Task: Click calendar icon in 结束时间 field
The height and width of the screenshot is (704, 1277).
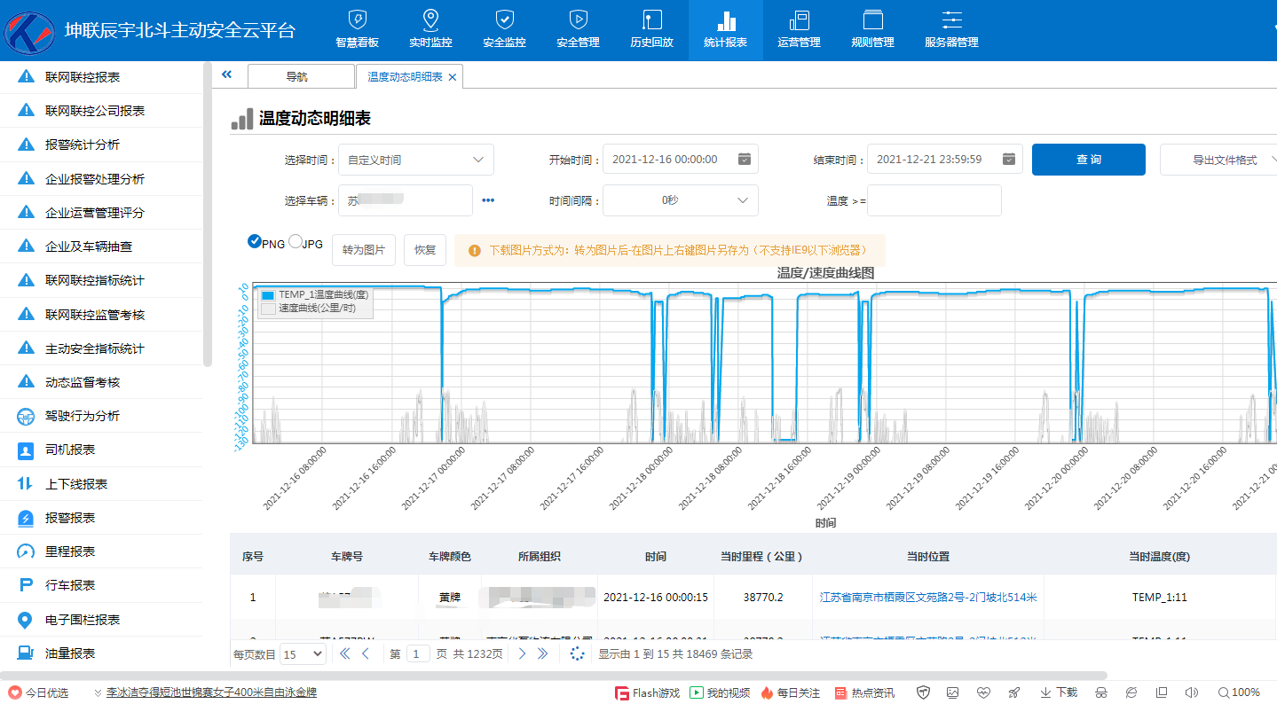Action: (1009, 159)
